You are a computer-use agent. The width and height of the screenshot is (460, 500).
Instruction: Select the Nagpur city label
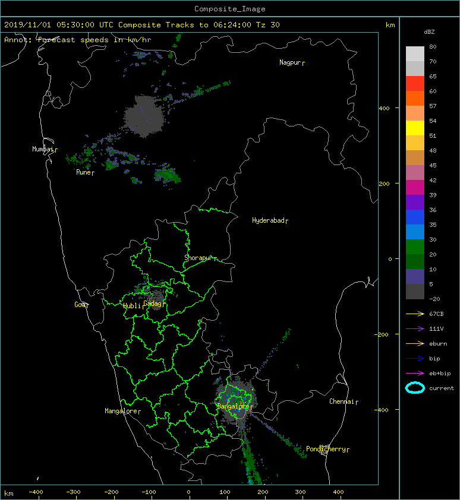tap(290, 62)
